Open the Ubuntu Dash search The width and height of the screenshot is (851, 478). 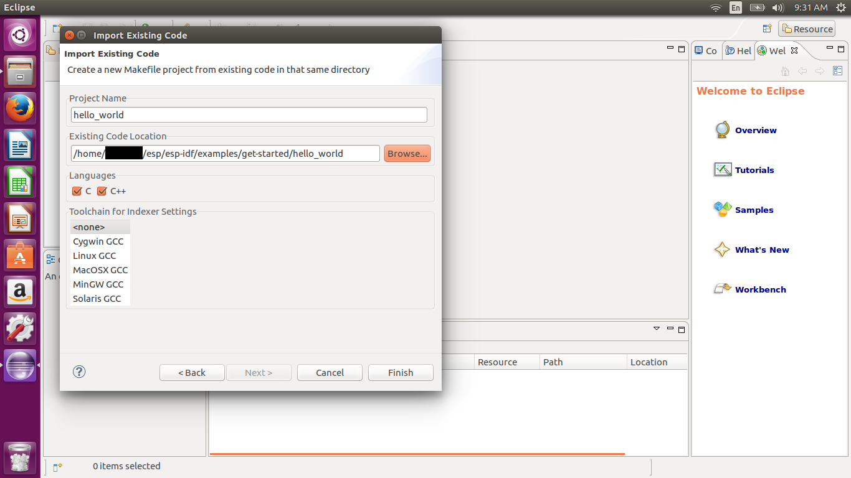(x=20, y=35)
